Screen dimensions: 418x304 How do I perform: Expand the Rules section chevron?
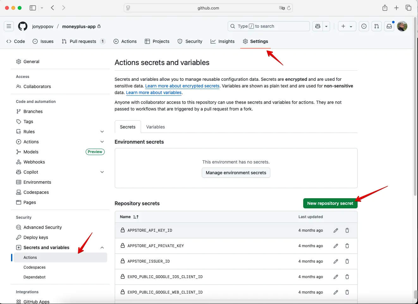point(102,132)
